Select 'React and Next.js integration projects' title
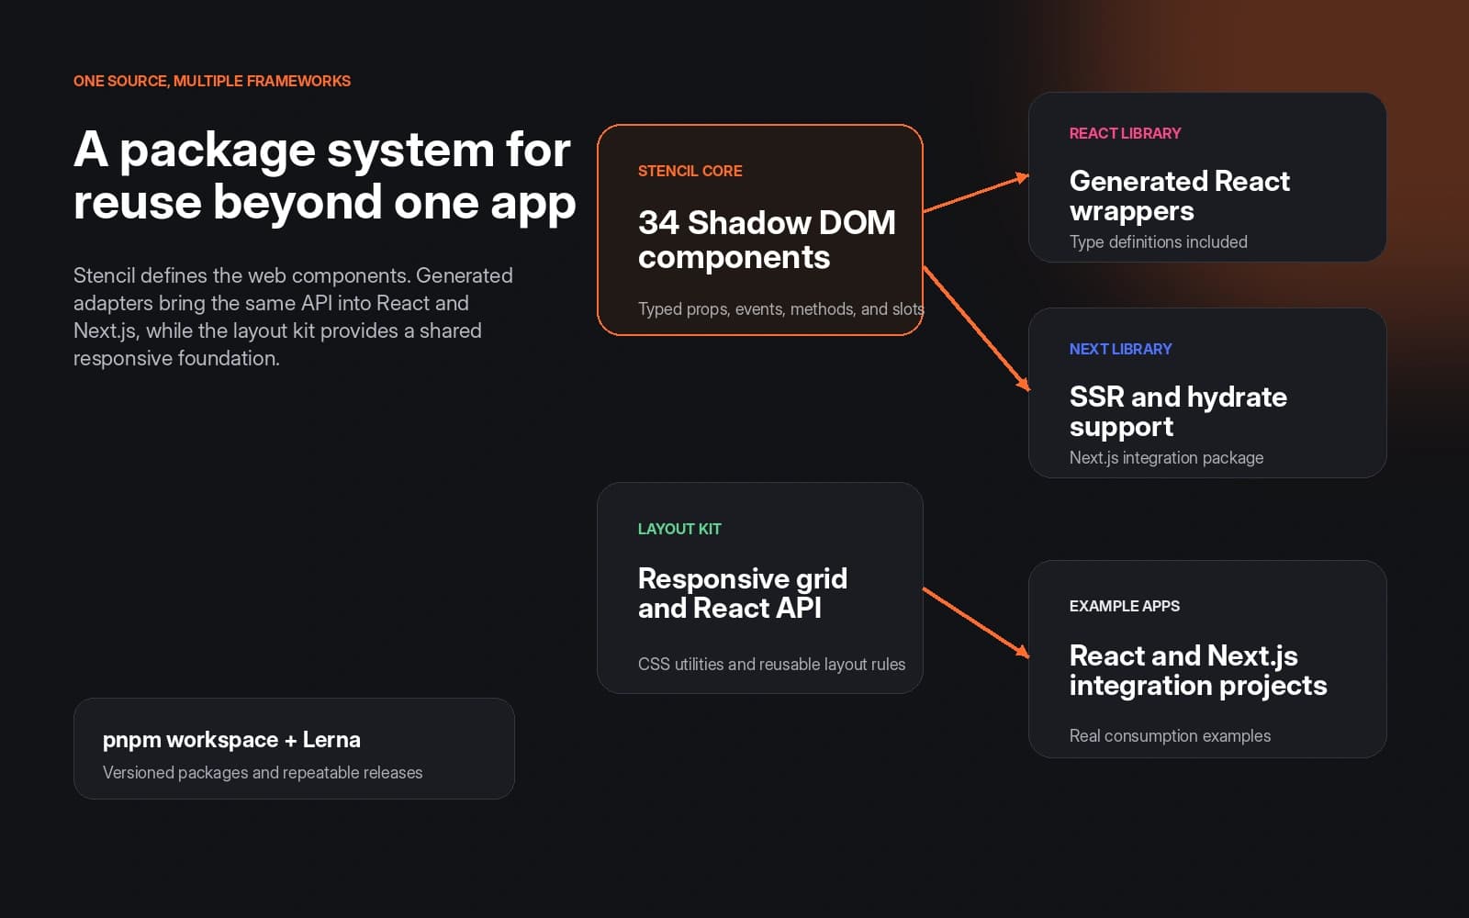The image size is (1469, 918). tap(1198, 670)
